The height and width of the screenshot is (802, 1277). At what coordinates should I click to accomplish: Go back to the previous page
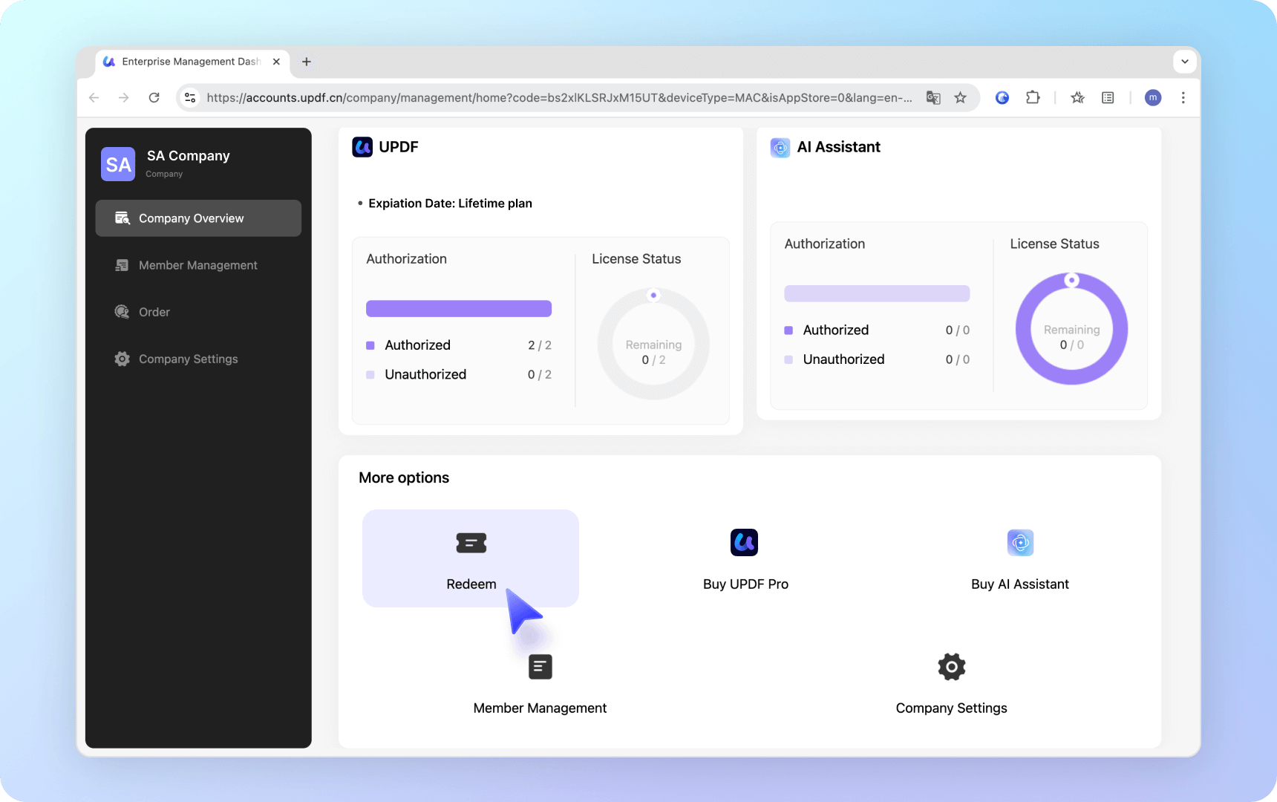point(94,97)
